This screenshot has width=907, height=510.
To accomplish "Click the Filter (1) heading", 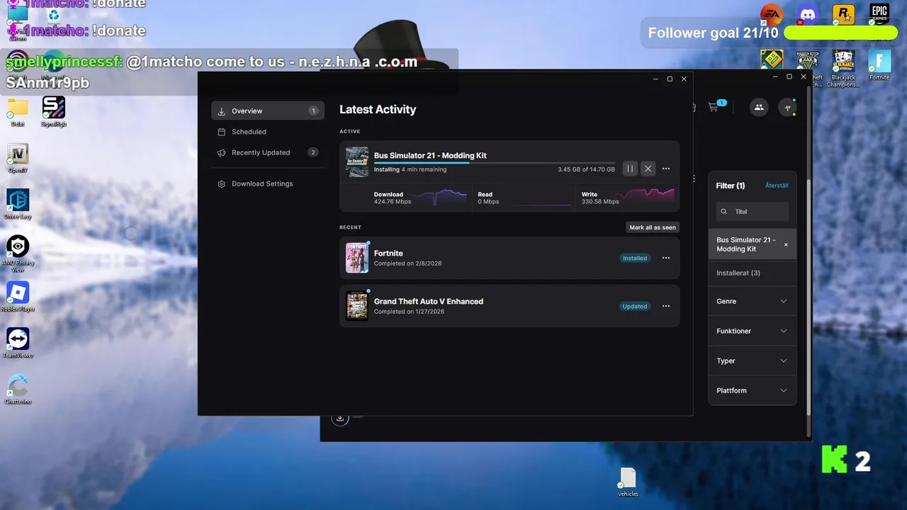I will (730, 186).
